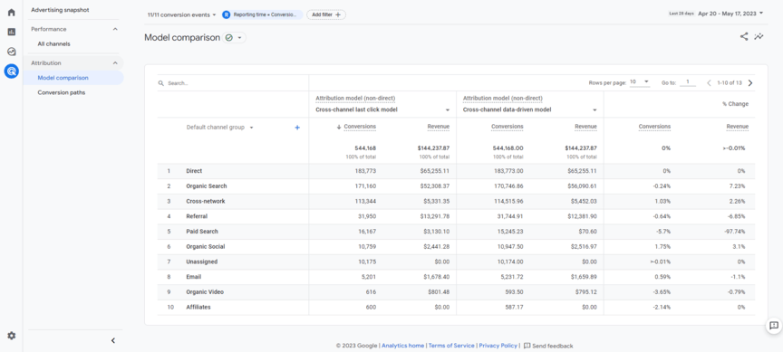Open Advertising snapshot

point(60,10)
